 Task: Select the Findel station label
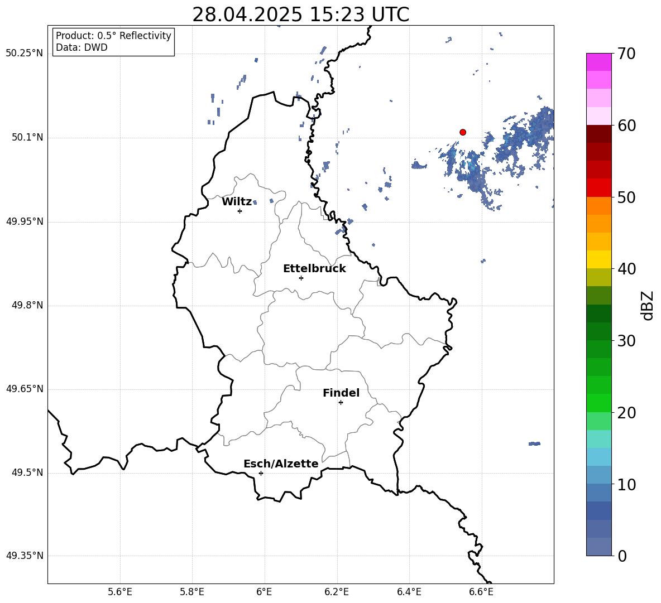(341, 393)
